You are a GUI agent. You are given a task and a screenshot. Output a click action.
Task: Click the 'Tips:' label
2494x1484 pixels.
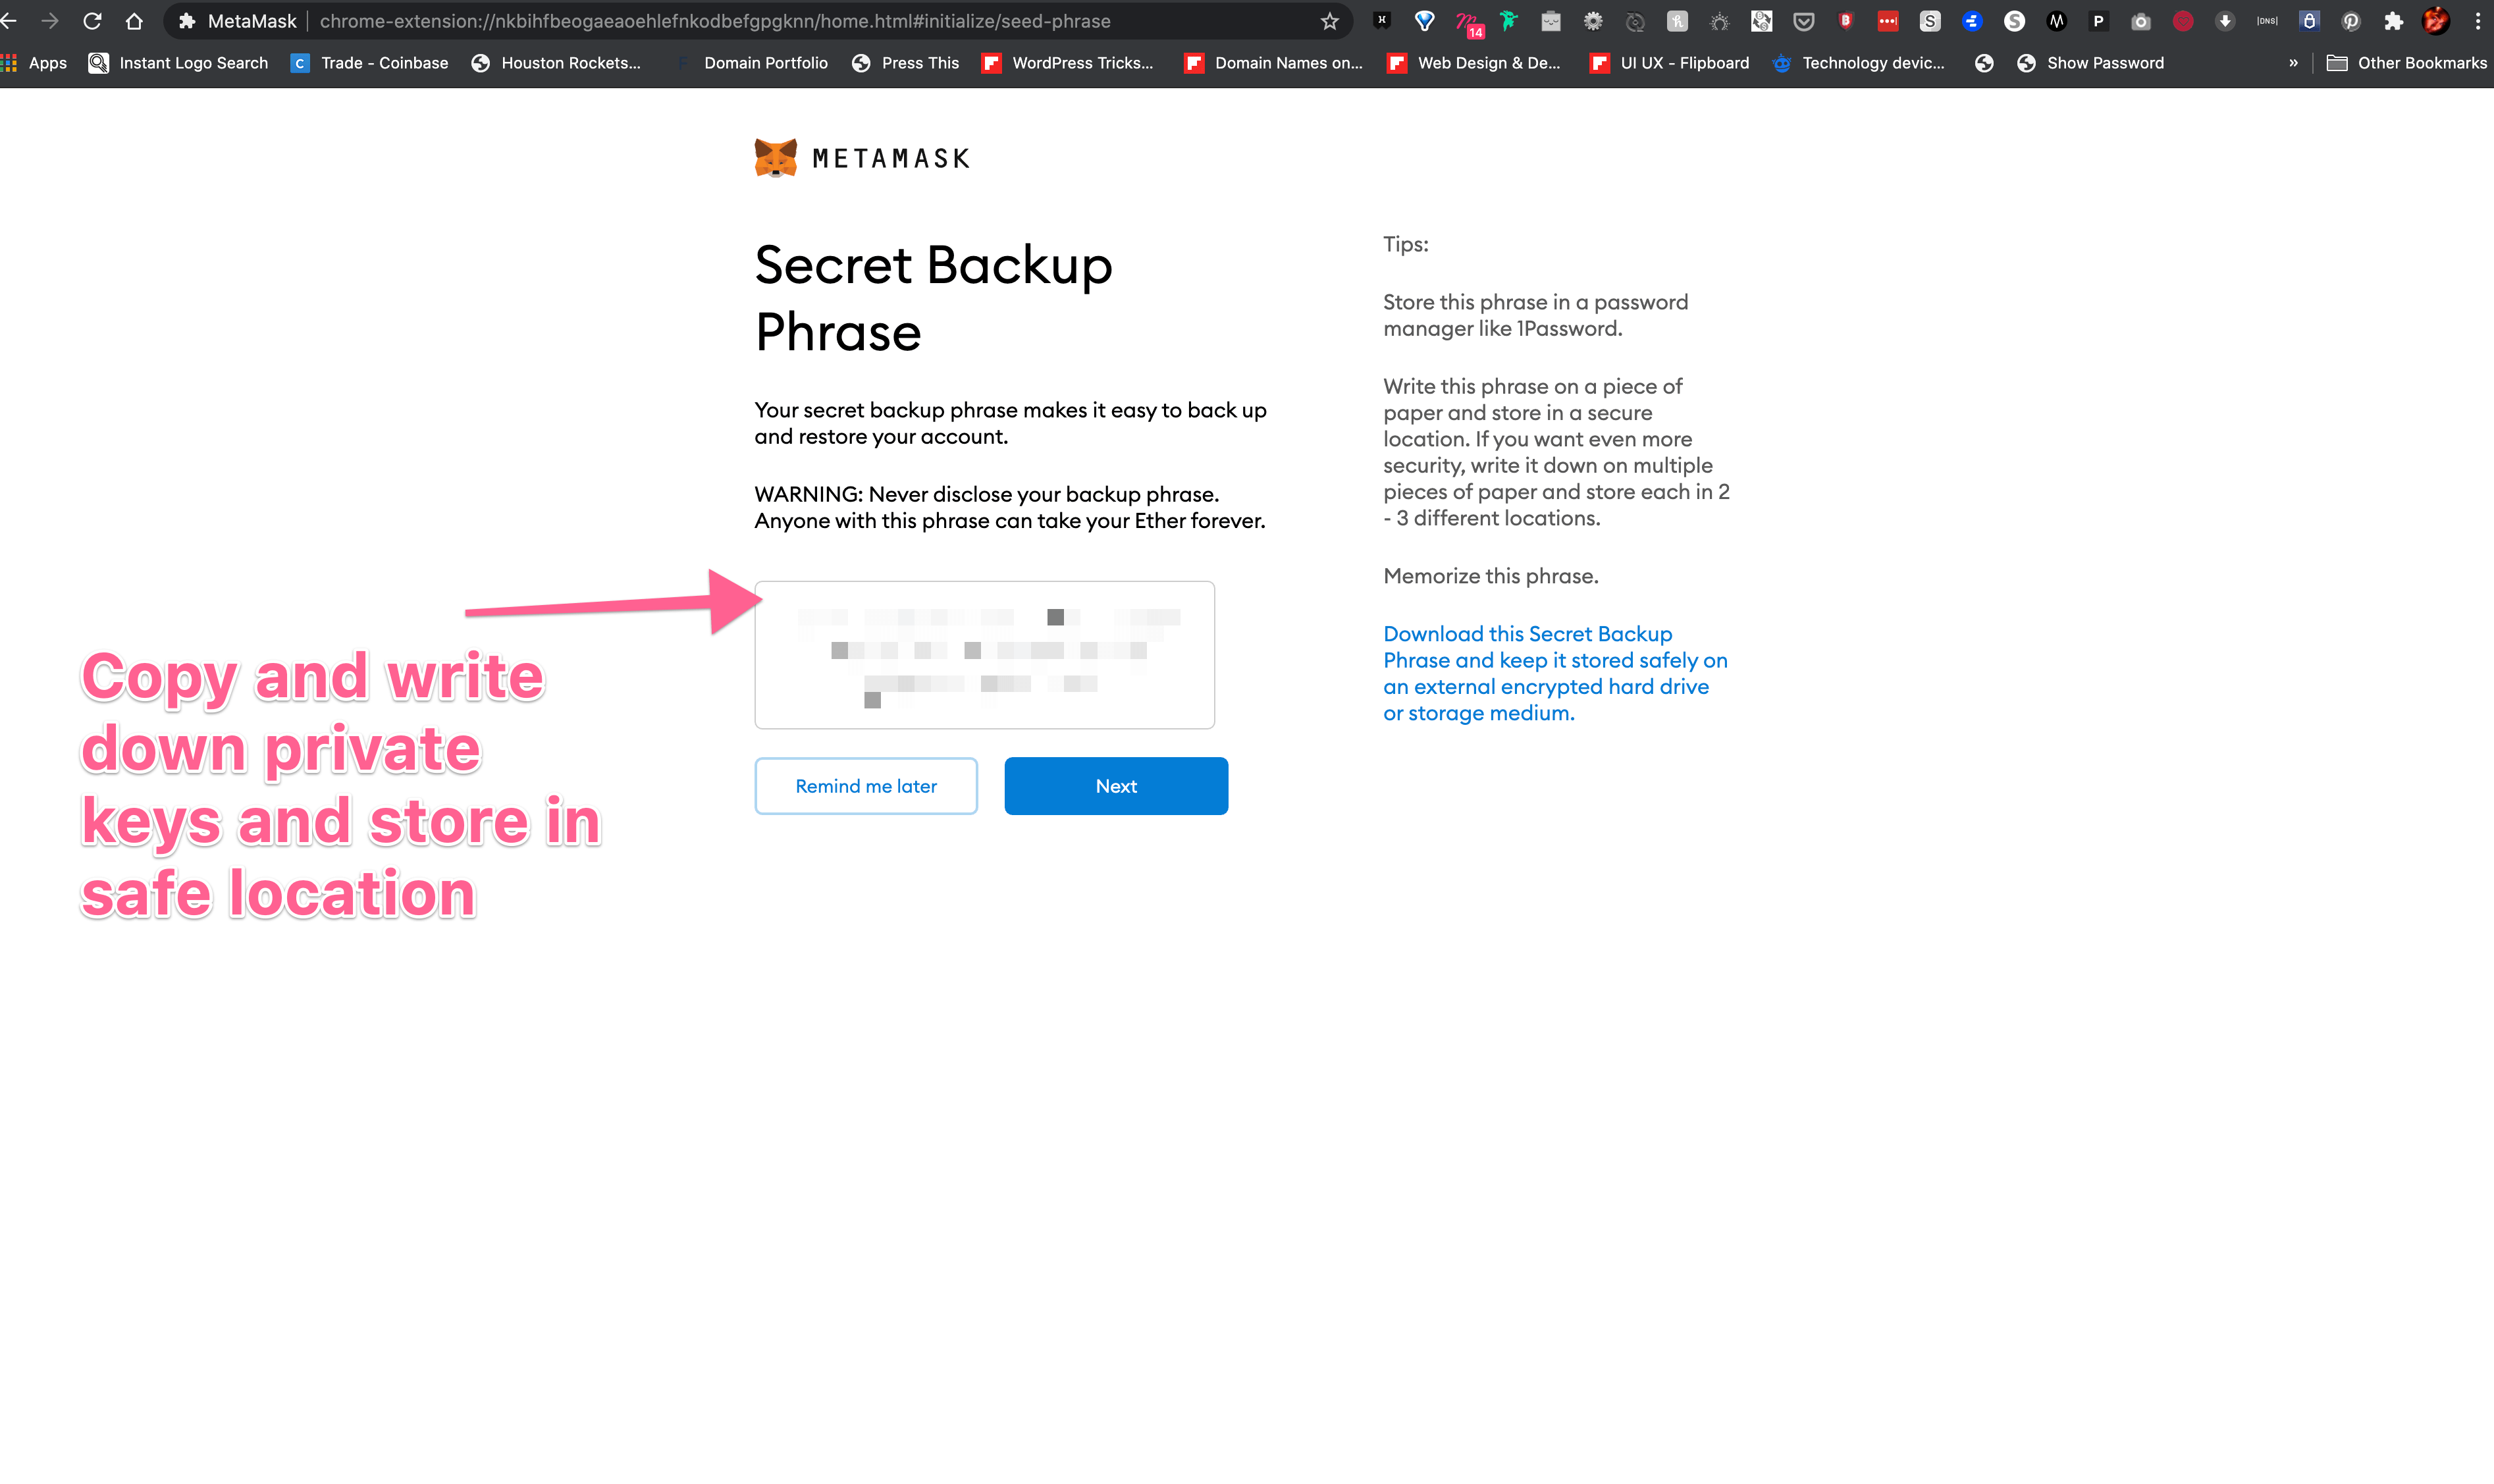(x=1405, y=244)
